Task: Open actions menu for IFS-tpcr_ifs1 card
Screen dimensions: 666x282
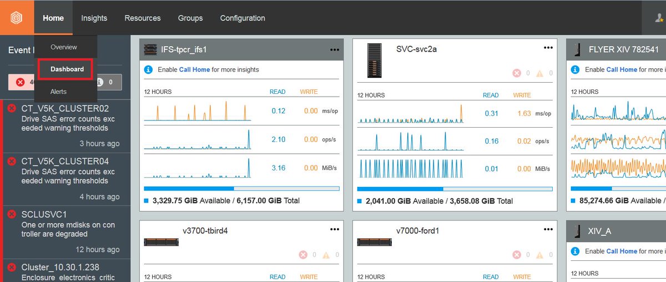Action: click(335, 49)
